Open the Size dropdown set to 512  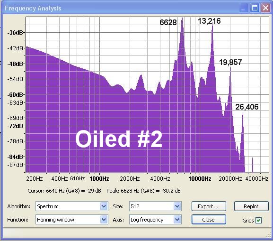[x=155, y=206]
